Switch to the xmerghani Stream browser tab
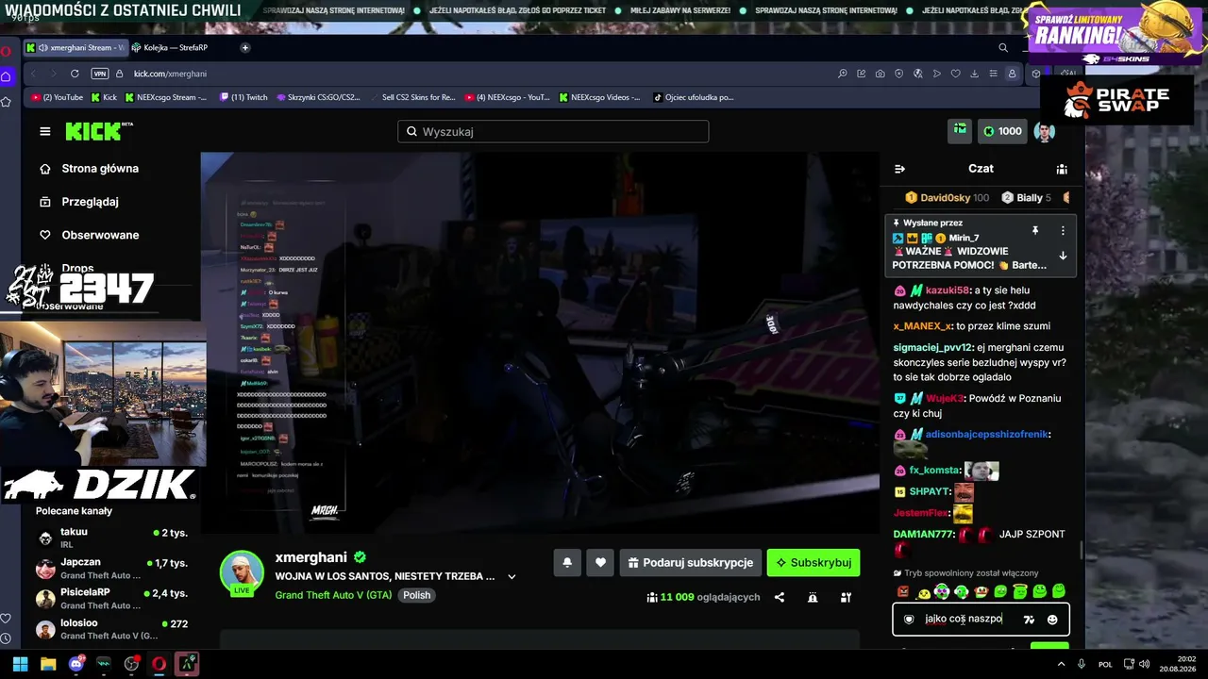 click(75, 47)
